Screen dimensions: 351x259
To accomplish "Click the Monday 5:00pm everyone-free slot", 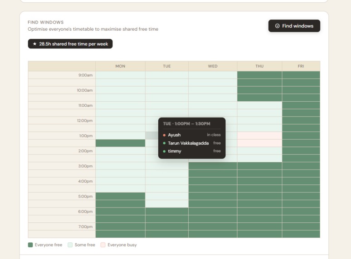I will pyautogui.click(x=120, y=196).
